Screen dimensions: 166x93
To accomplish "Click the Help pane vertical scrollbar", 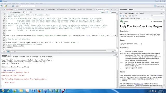I will point(164,53).
